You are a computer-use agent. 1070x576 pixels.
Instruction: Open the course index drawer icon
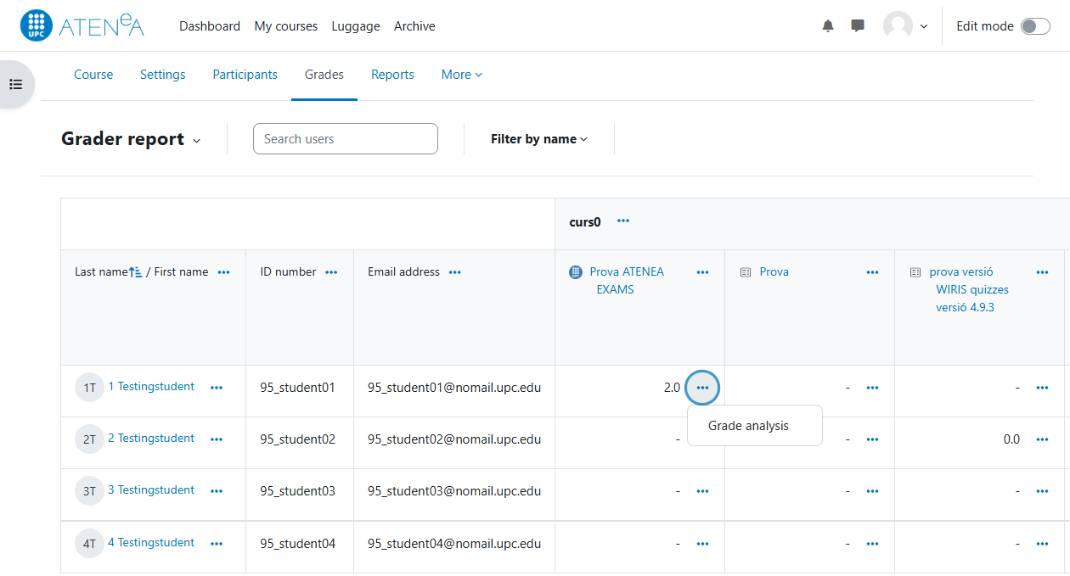click(x=15, y=84)
